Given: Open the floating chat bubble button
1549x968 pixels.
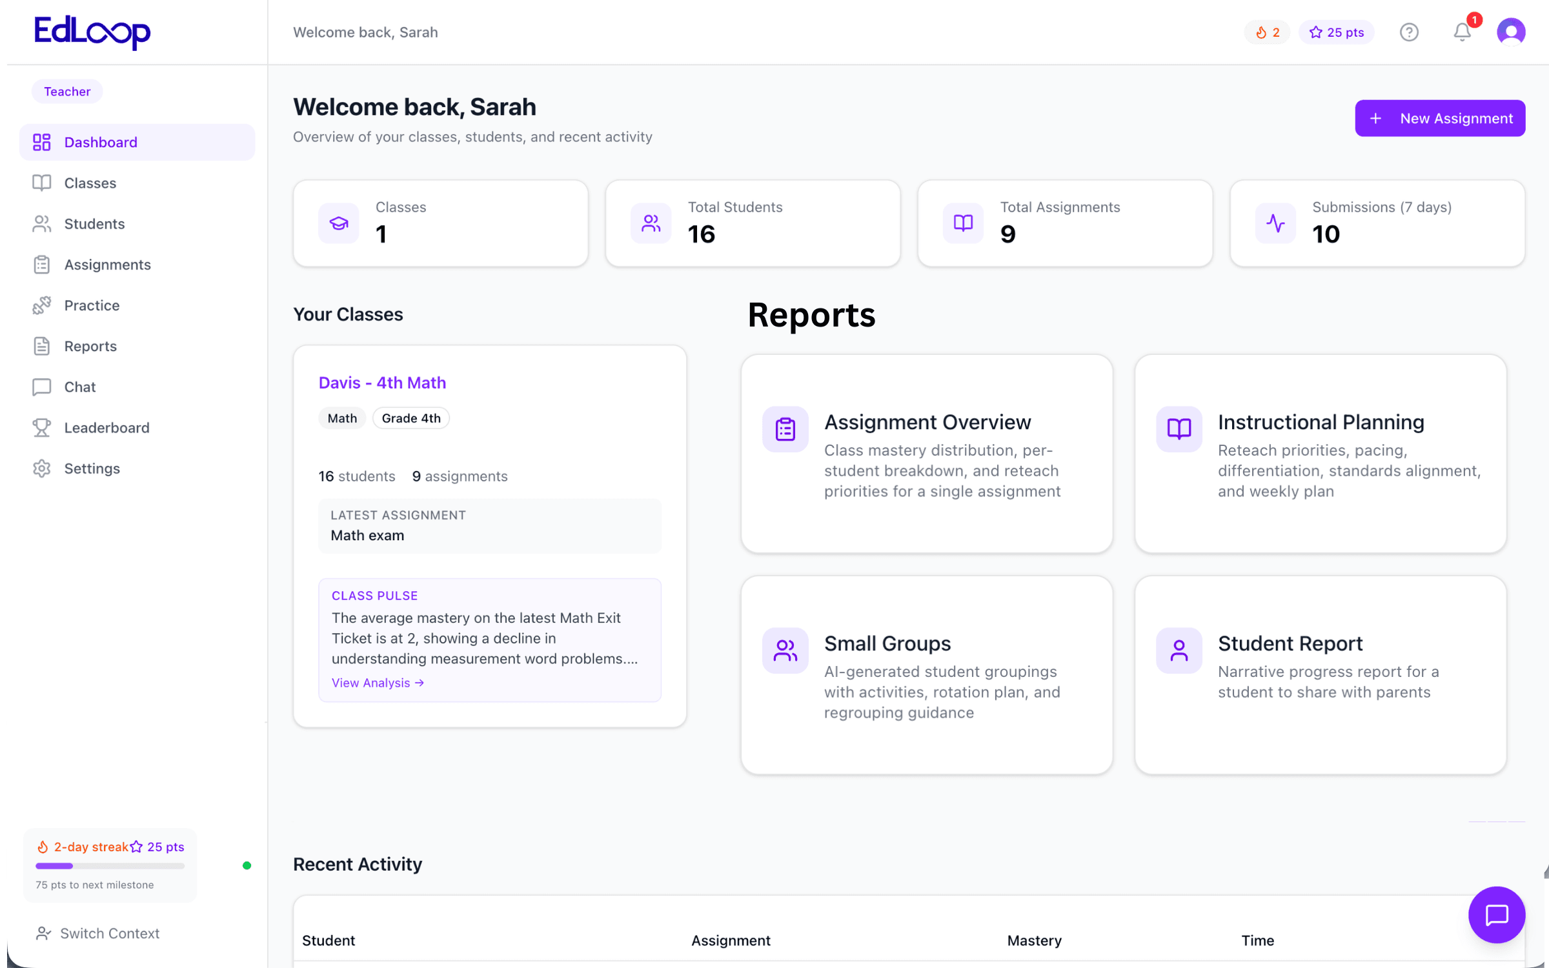Looking at the screenshot, I should 1496,915.
